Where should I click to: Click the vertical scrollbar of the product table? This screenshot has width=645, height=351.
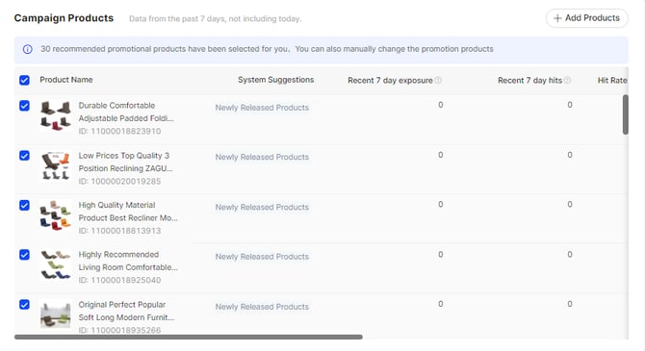pos(625,114)
